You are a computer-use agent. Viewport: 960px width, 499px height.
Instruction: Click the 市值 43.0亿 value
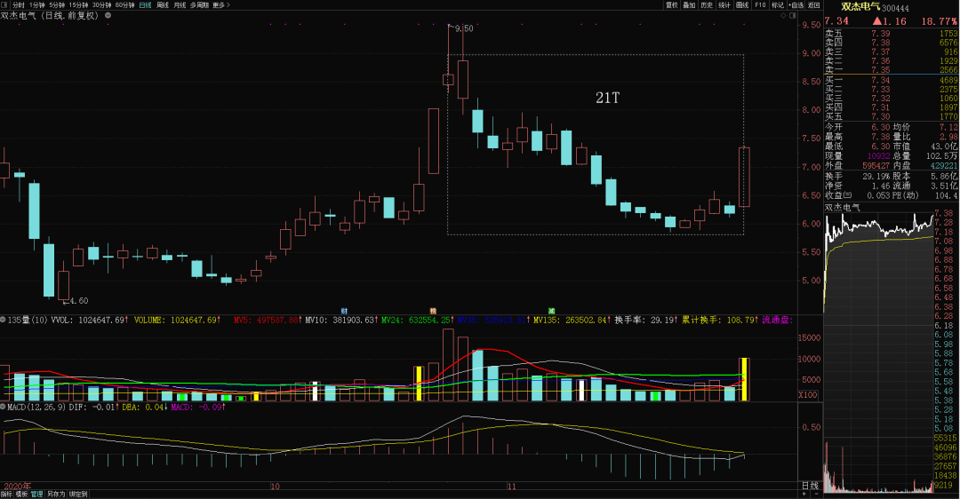[x=944, y=147]
